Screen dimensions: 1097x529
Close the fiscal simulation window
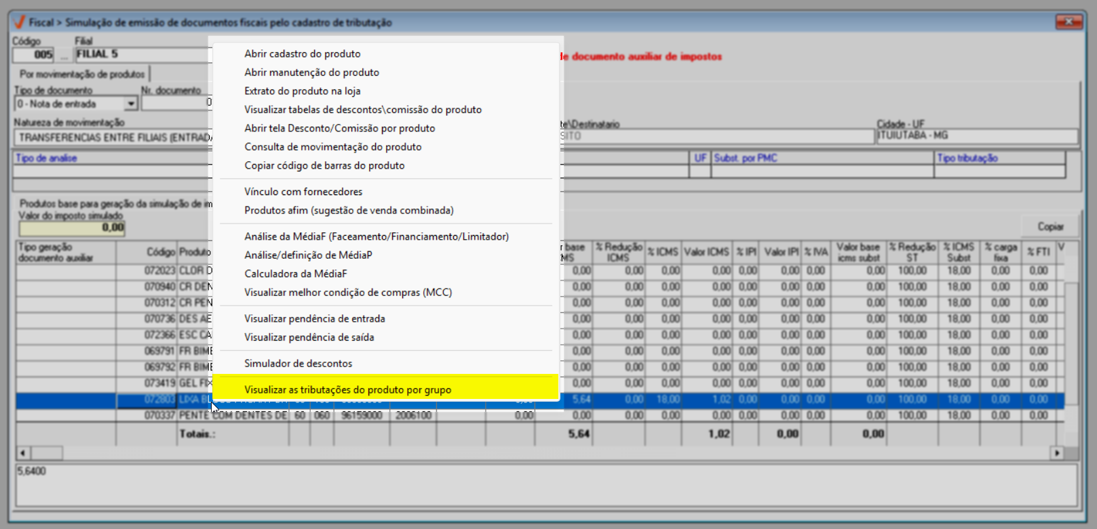1068,22
